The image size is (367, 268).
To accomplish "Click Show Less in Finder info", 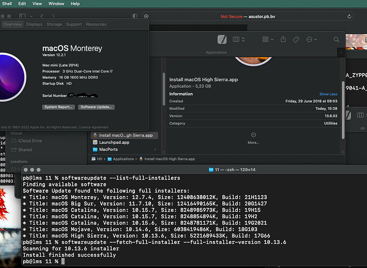I will (328, 94).
